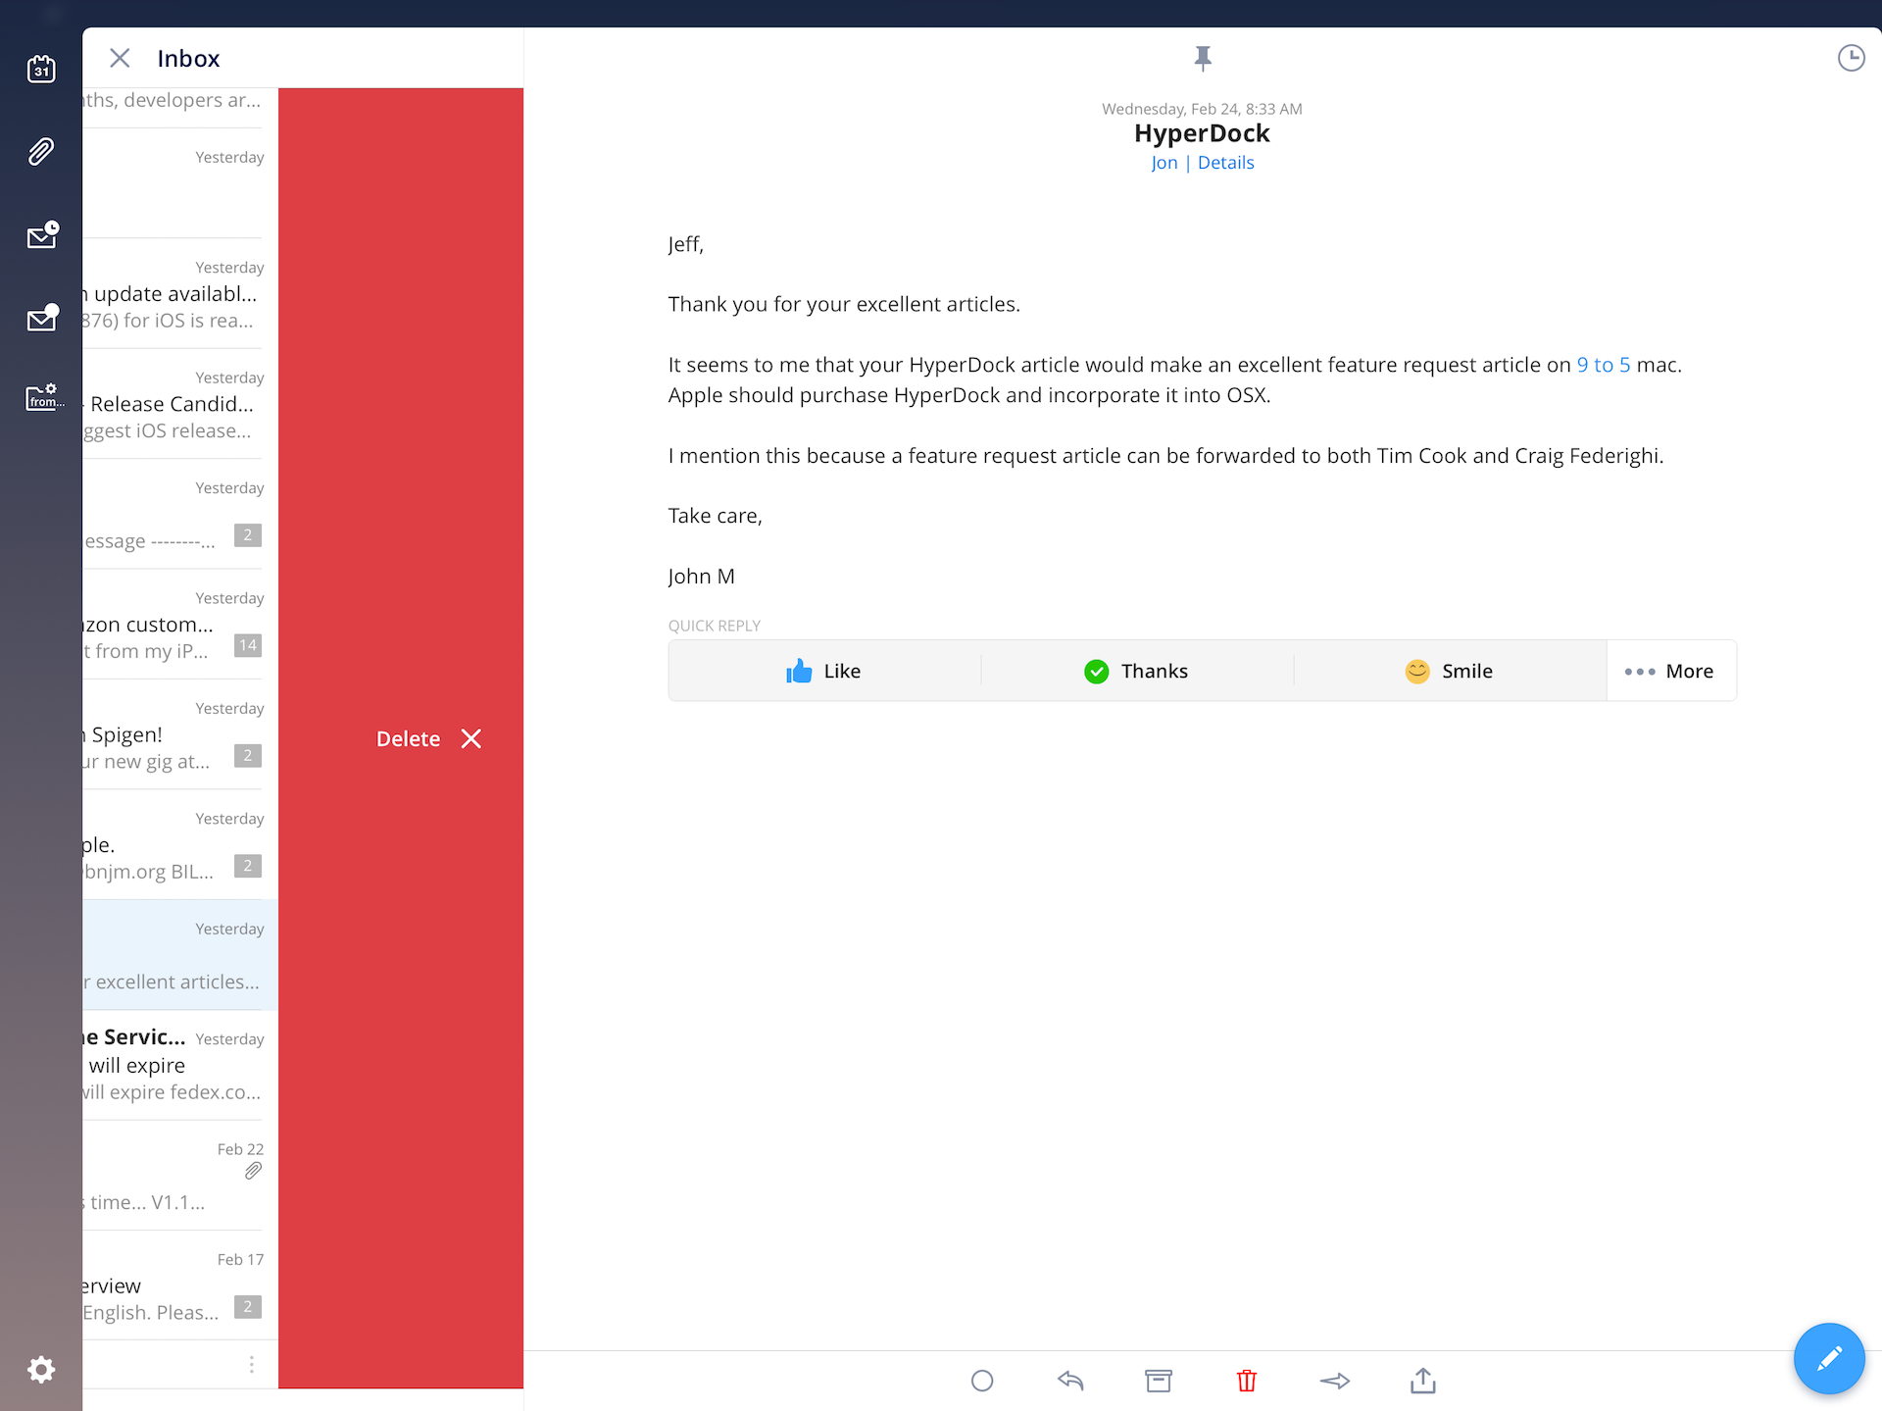Mark message unread with circle icon
The width and height of the screenshot is (1882, 1411).
(x=982, y=1381)
